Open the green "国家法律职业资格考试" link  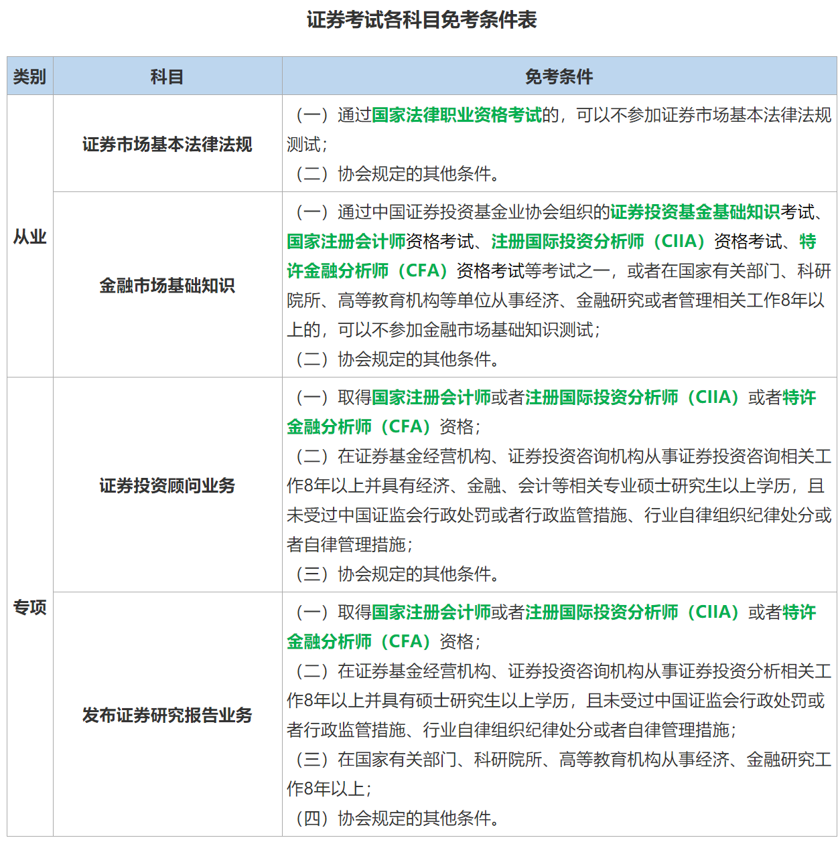pyautogui.click(x=456, y=115)
